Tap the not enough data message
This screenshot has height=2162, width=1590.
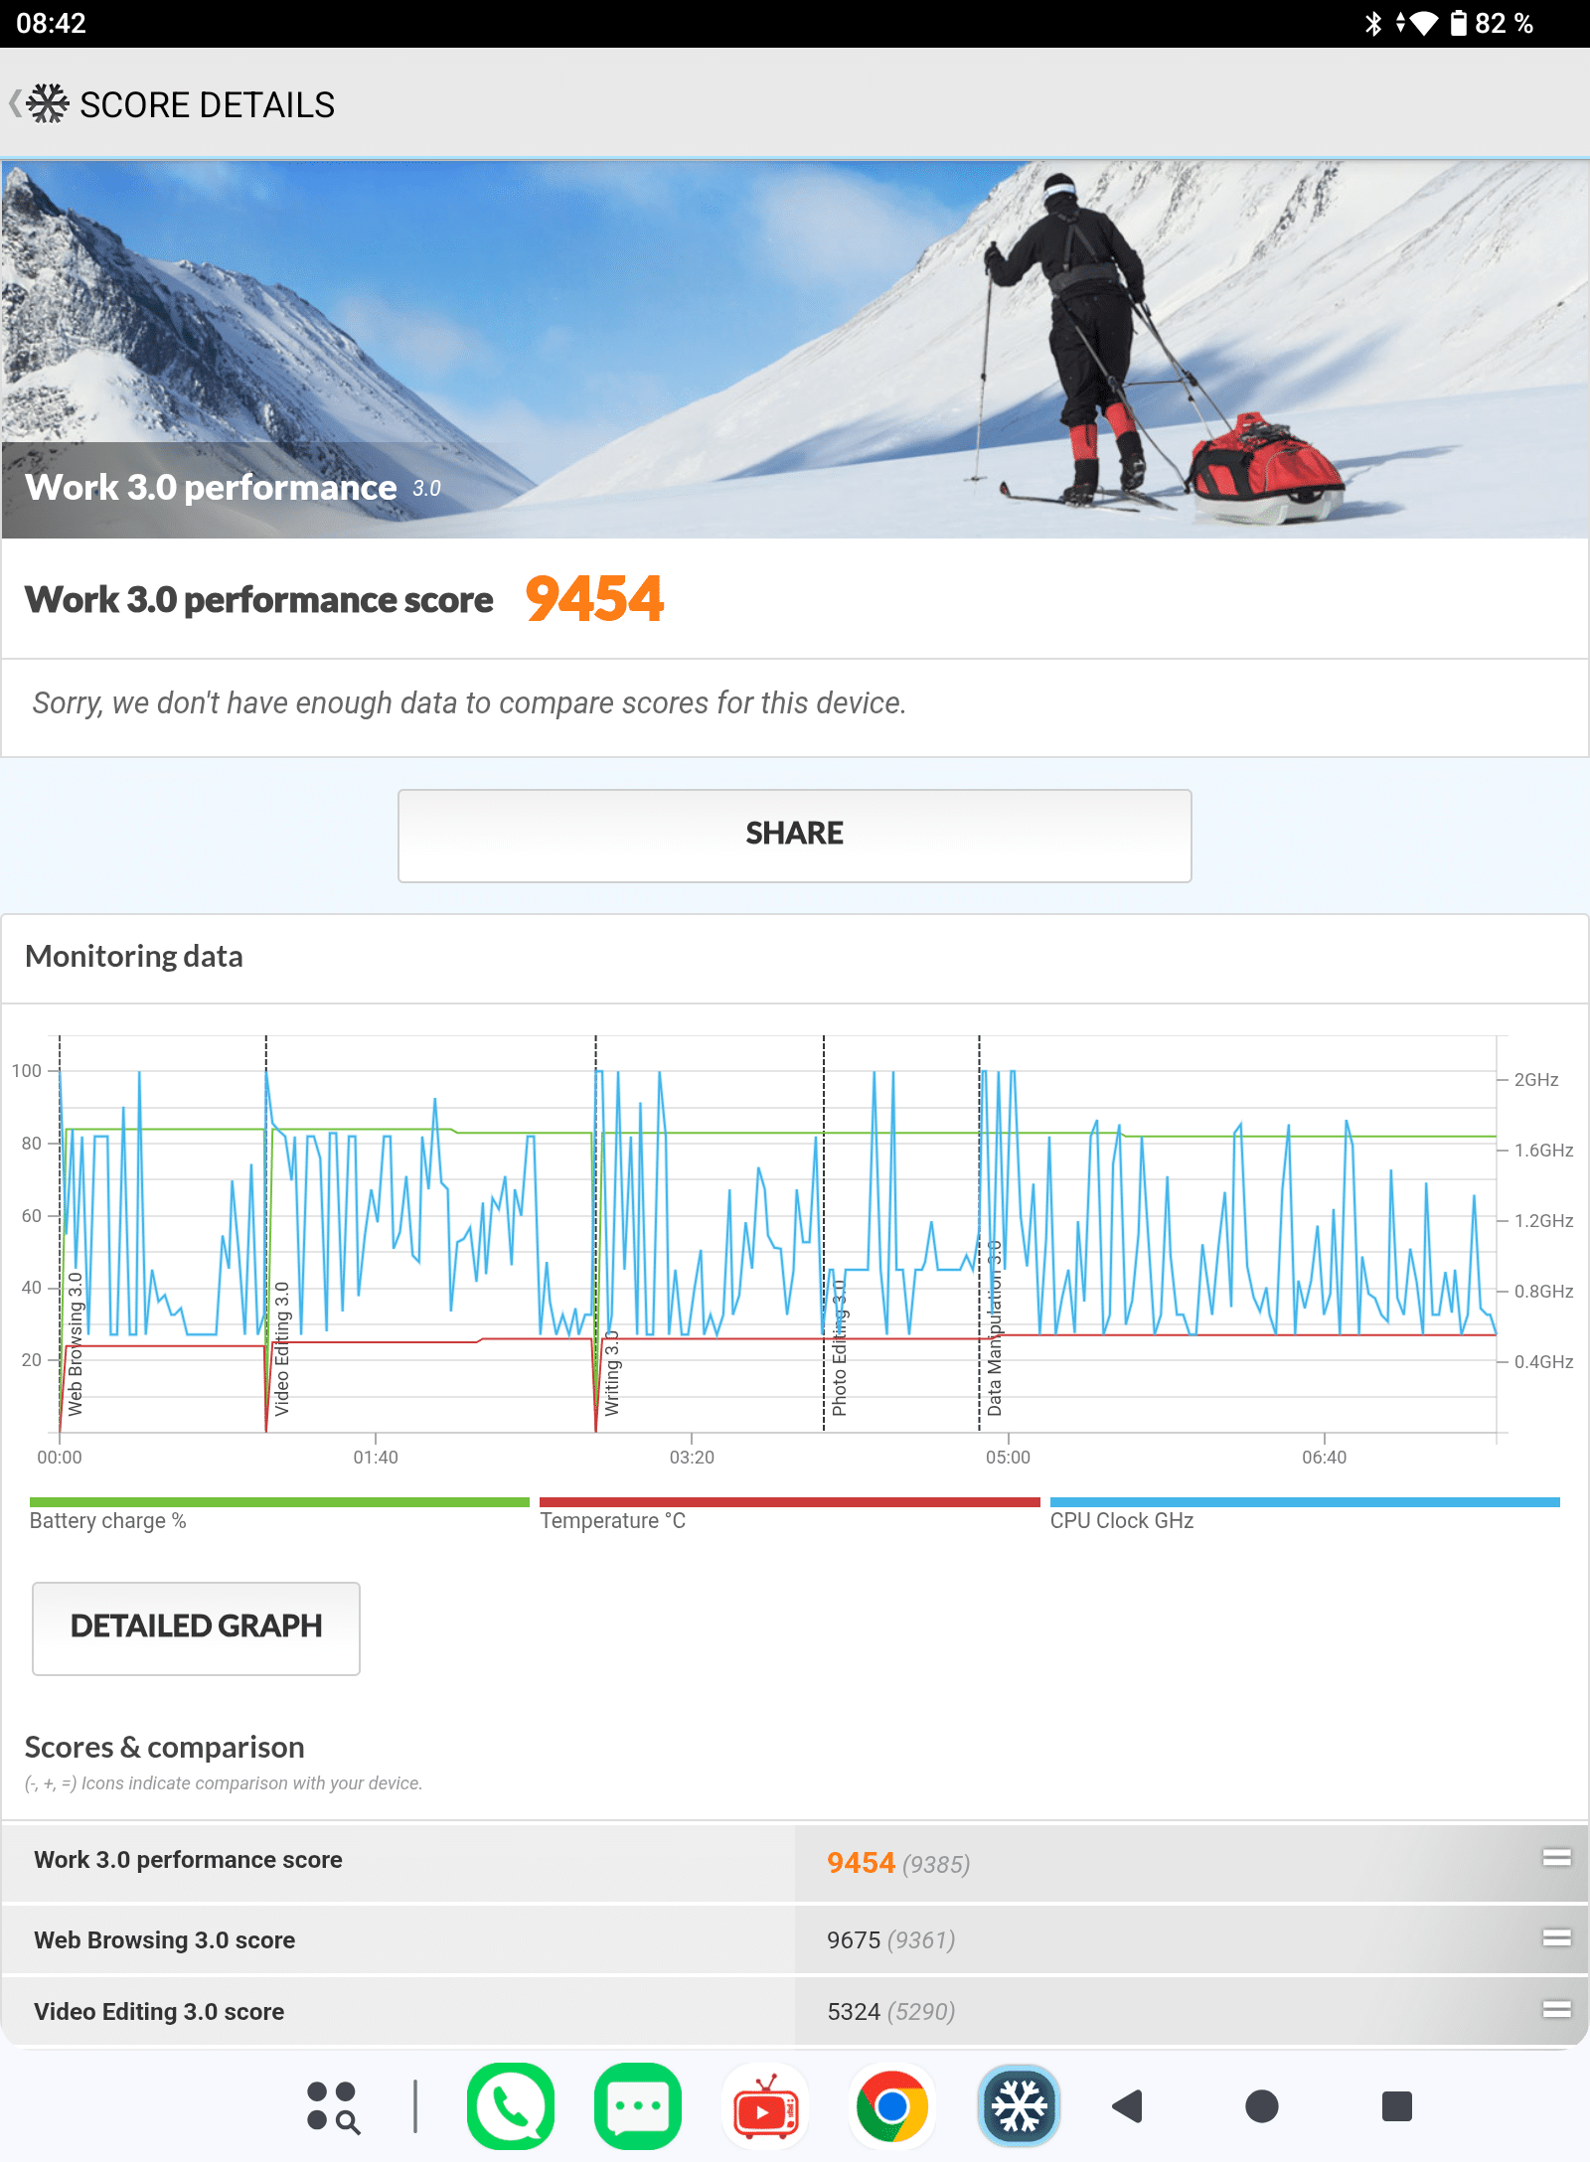[x=469, y=702]
